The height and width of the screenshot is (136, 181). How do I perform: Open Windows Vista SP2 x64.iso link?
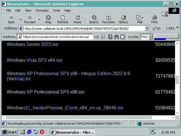pos(35,60)
